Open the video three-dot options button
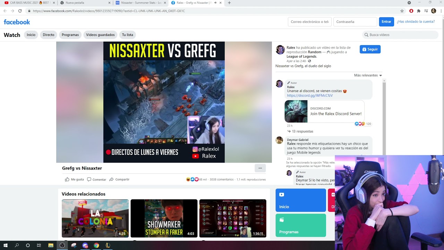This screenshot has height=250, width=444. (x=260, y=168)
